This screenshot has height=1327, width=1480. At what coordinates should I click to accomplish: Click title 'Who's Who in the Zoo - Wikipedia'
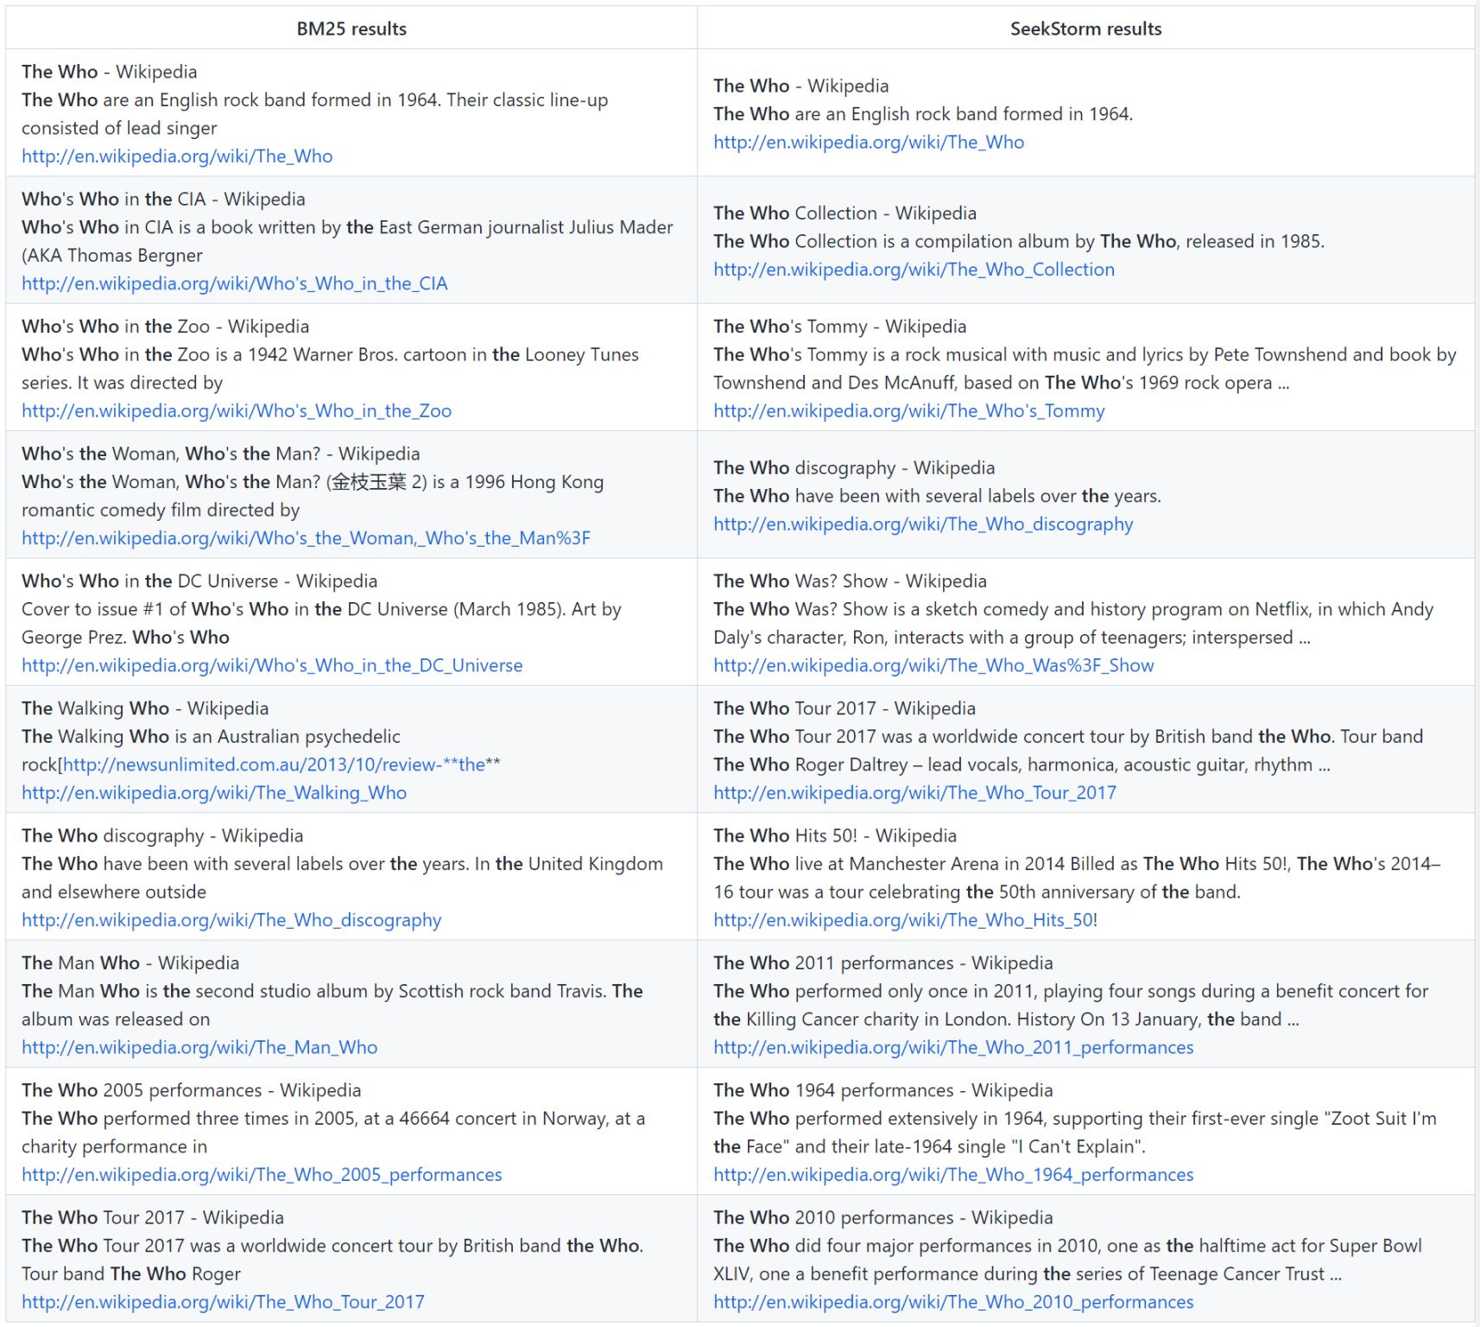tap(165, 326)
